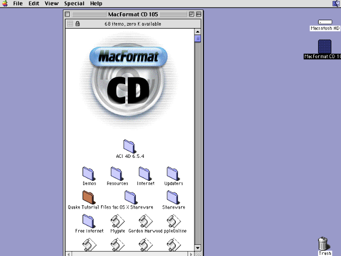This screenshot has width=341, height=256.
Task: Click the '68 items, zero K available' text
Action: coord(133,24)
